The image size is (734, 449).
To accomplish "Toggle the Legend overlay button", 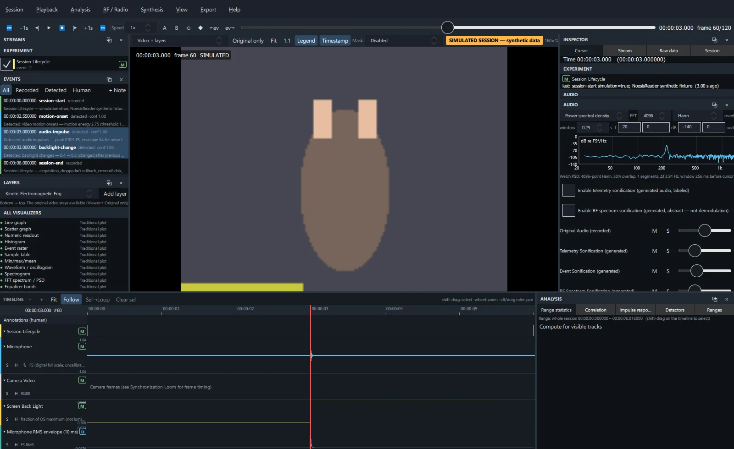I will pyautogui.click(x=306, y=41).
